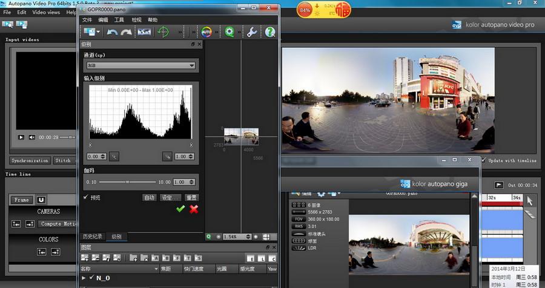This screenshot has width=545, height=288.
Task: Switch to the 历史纪录 tab
Action: point(93,237)
